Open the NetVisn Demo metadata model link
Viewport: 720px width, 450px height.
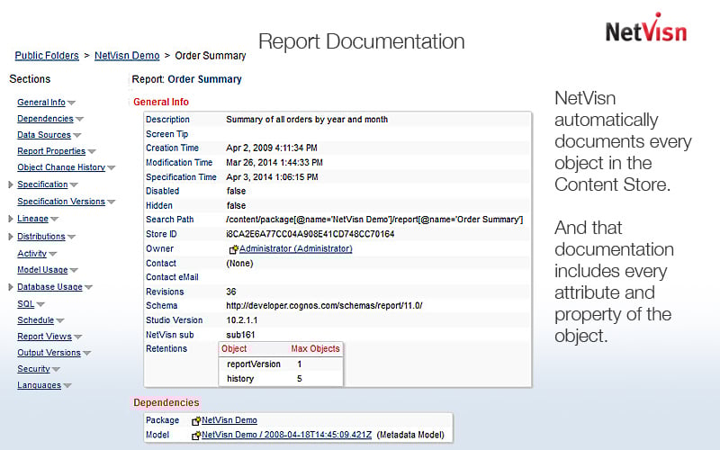point(286,435)
